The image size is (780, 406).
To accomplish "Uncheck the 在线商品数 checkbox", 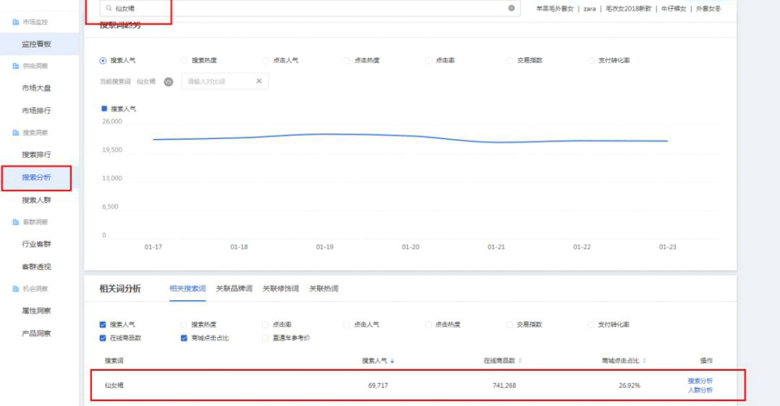I will (102, 337).
